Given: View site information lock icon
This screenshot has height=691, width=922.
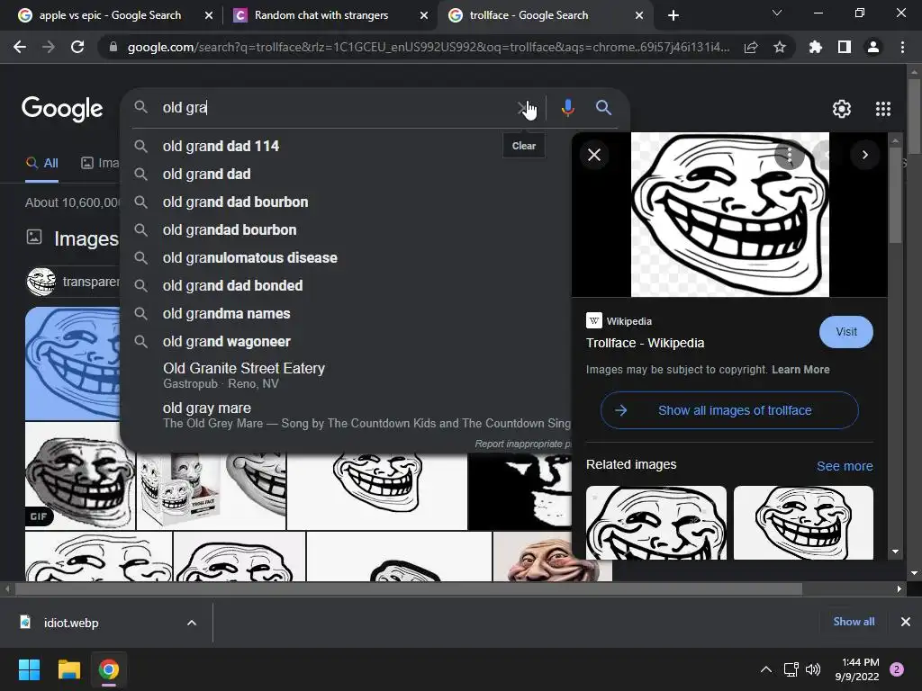Looking at the screenshot, I should (x=113, y=47).
